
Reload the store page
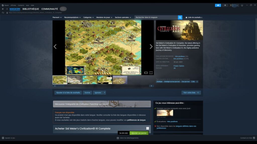click(3, 12)
